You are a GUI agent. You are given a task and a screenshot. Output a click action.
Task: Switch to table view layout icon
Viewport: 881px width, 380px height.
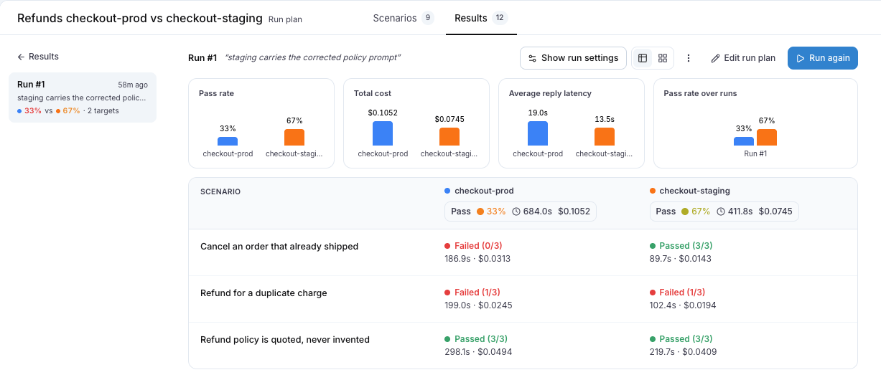[643, 58]
